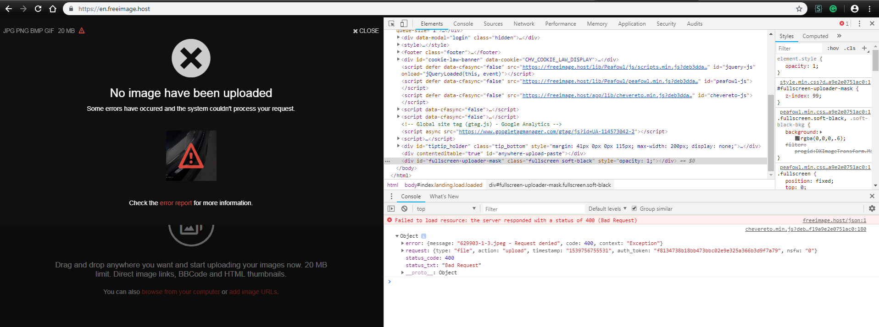Click the rgba(0,0,0,.6) color swatch

797,138
